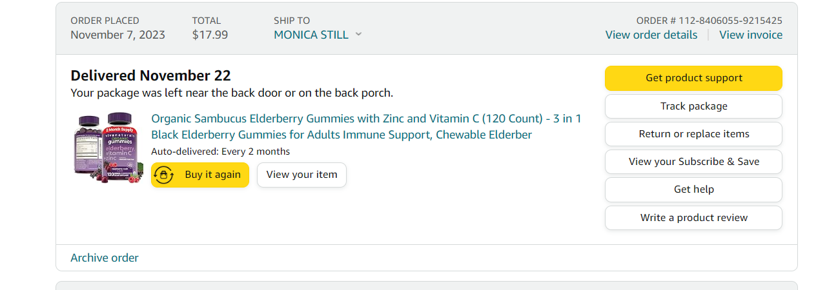Click the View your item button
The height and width of the screenshot is (290, 827).
pos(301,175)
